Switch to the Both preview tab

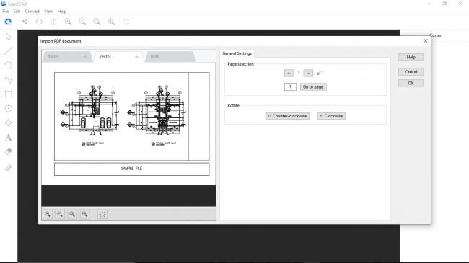pos(170,56)
